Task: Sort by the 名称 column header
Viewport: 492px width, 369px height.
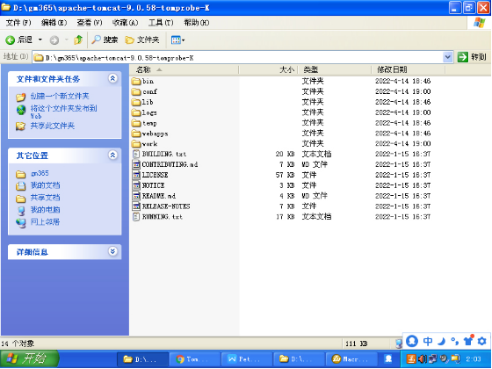Action: click(184, 69)
